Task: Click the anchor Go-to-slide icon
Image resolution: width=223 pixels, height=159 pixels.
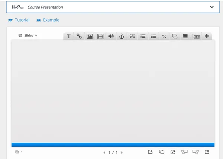Action: pyautogui.click(x=121, y=36)
